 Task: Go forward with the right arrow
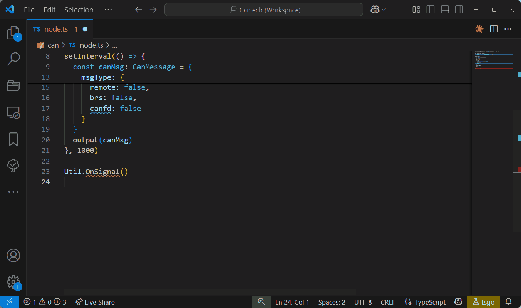click(x=153, y=10)
